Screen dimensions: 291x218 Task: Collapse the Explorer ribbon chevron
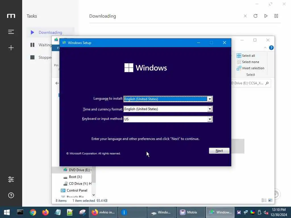(x=265, y=48)
